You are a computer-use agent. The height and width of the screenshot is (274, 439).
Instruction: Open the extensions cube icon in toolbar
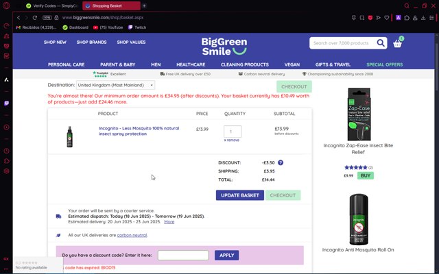click(x=407, y=18)
